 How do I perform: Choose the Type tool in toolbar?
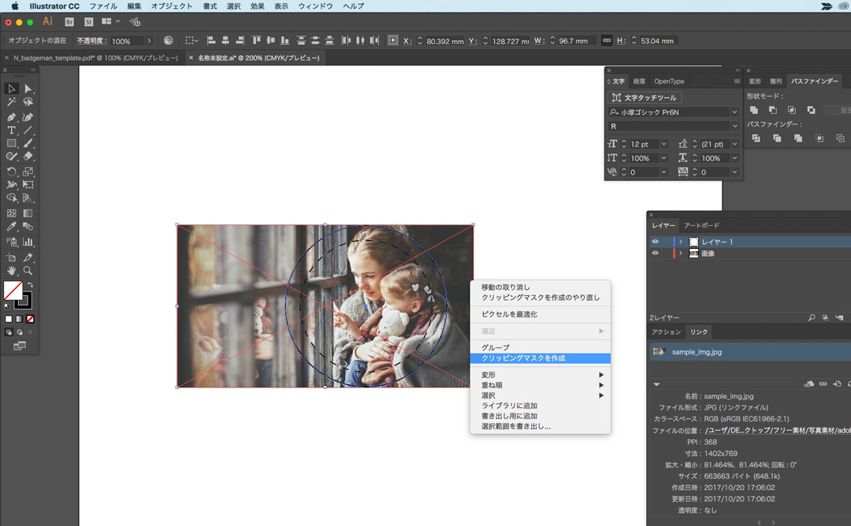(12, 130)
